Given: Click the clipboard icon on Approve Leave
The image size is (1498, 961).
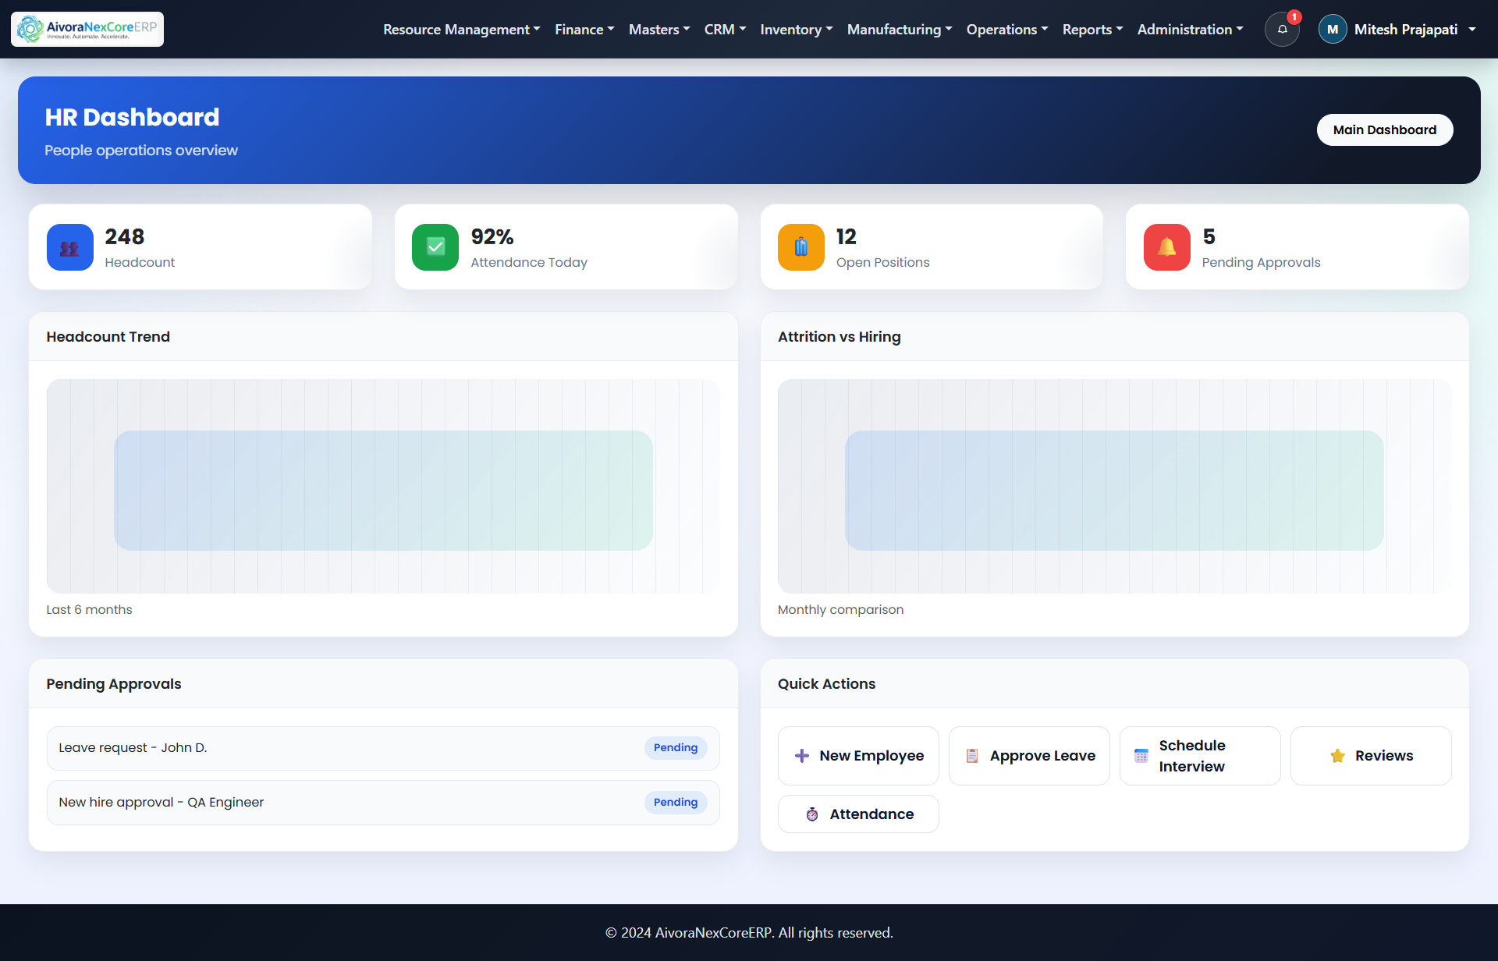Looking at the screenshot, I should tap(972, 755).
